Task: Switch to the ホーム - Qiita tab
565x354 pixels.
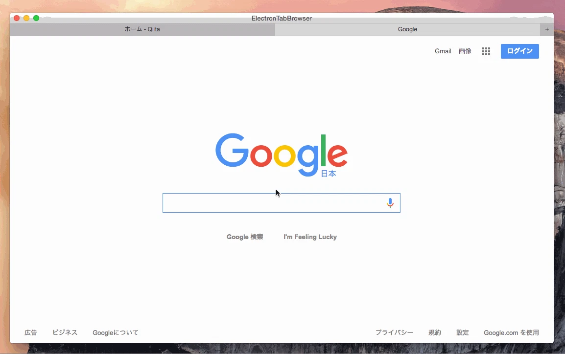Action: pos(142,29)
